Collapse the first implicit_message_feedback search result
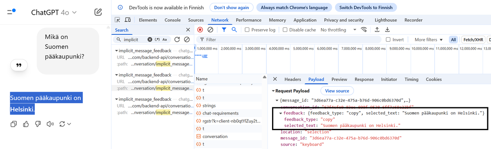Image resolution: width=491 pixels, height=149 pixels. 116,50
